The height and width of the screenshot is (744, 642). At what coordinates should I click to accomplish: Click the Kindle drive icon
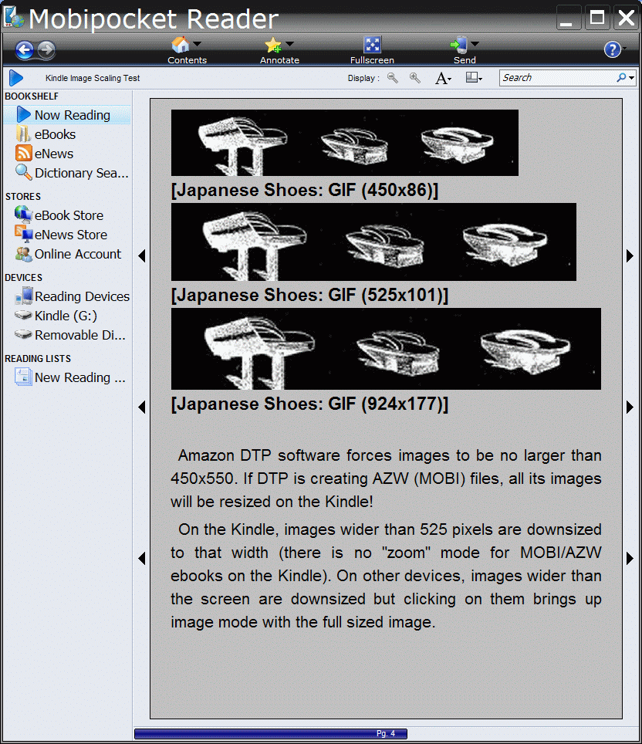tap(23, 315)
